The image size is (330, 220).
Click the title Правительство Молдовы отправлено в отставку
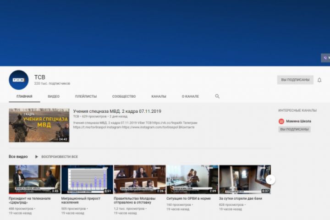click(x=134, y=200)
